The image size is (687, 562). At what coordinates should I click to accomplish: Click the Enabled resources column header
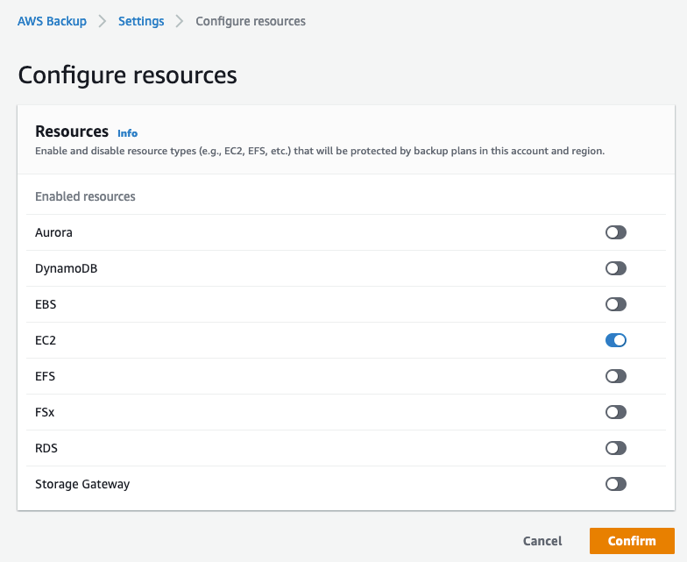tap(85, 196)
